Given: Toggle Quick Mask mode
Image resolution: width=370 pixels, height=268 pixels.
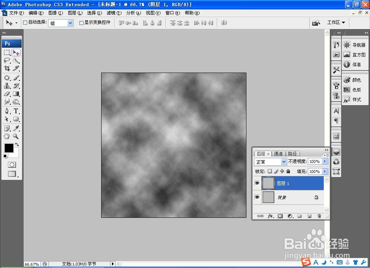Looking at the screenshot, I should tap(12, 165).
